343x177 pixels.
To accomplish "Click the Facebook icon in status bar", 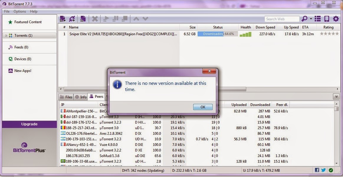I will 317,170.
